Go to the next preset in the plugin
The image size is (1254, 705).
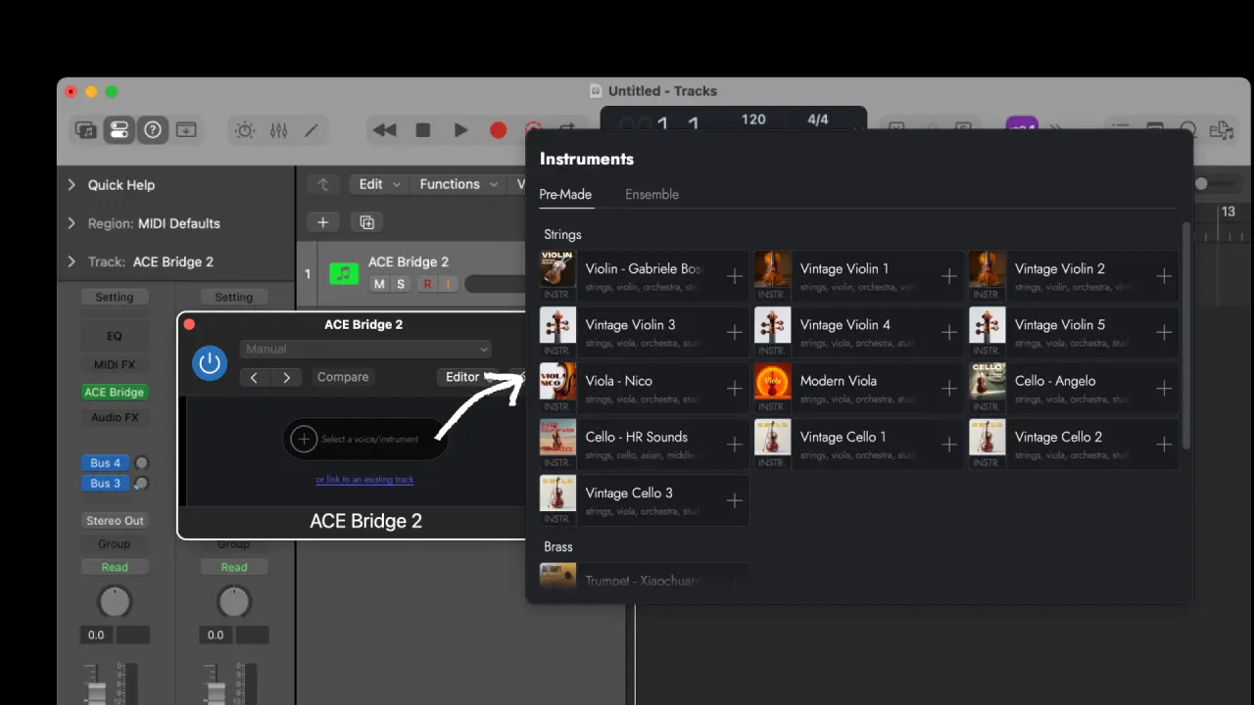(286, 377)
